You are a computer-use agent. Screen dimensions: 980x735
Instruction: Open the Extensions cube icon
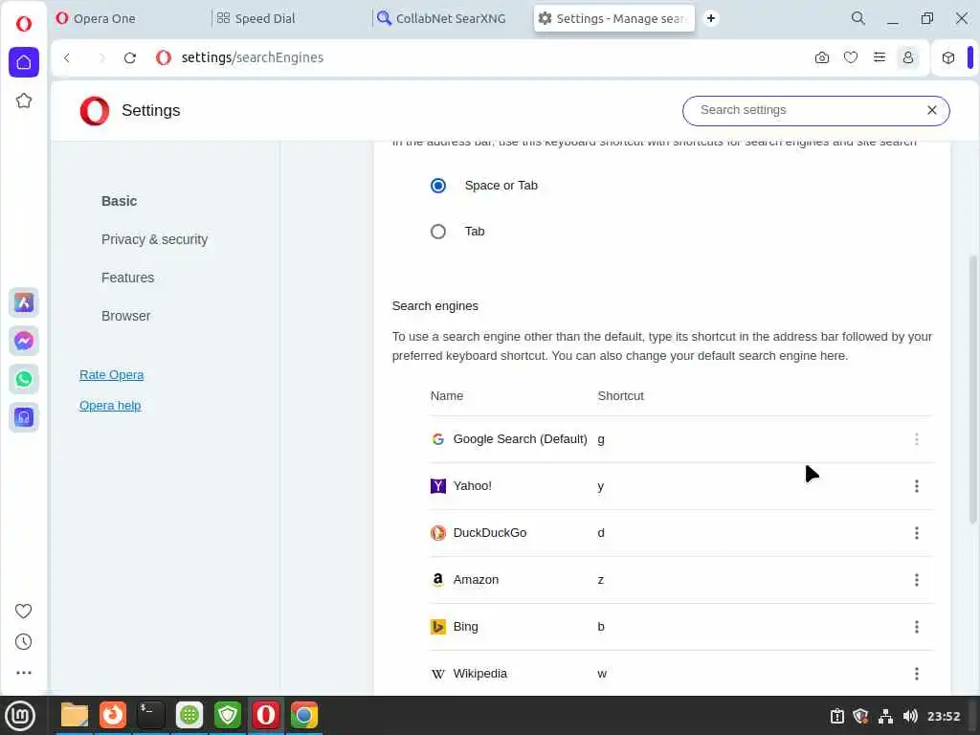tap(948, 57)
